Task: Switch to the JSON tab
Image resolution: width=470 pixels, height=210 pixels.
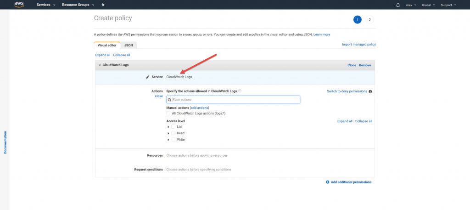Action: tap(129, 45)
